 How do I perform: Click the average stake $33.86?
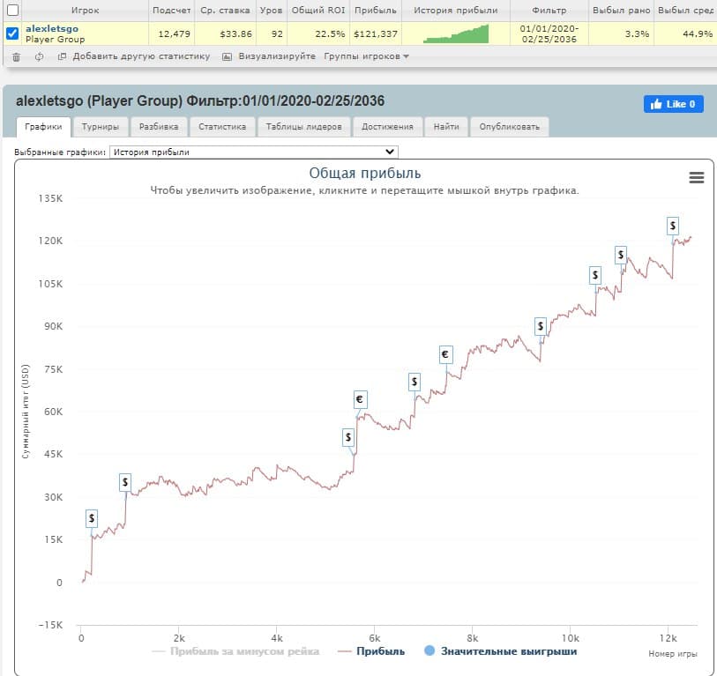(235, 33)
